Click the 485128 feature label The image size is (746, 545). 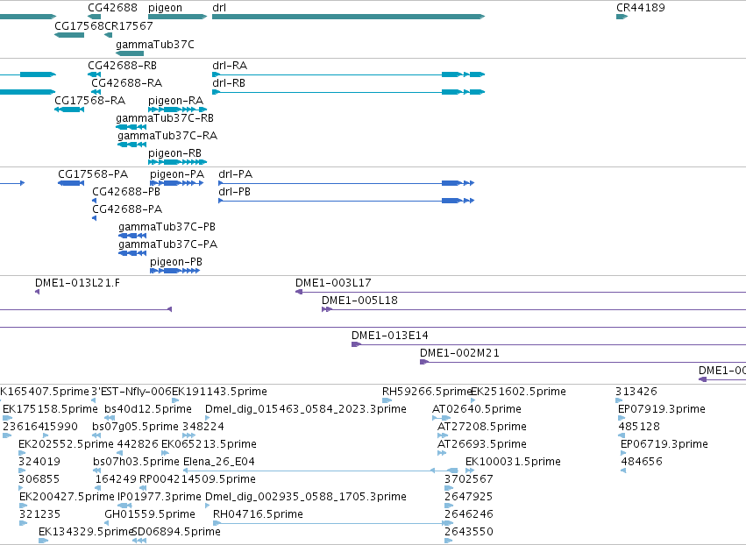(x=639, y=427)
